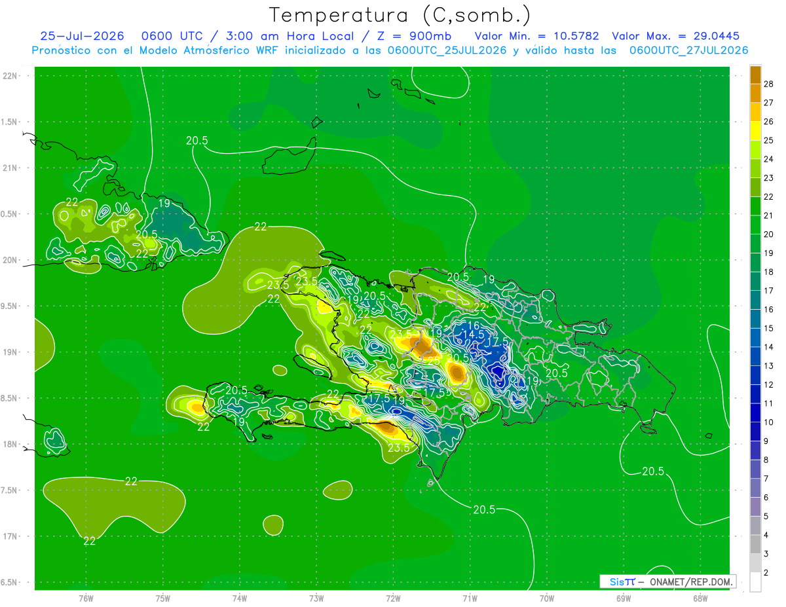
Task: Click 'Valor Min. = 10.5782' text
Action: point(536,37)
